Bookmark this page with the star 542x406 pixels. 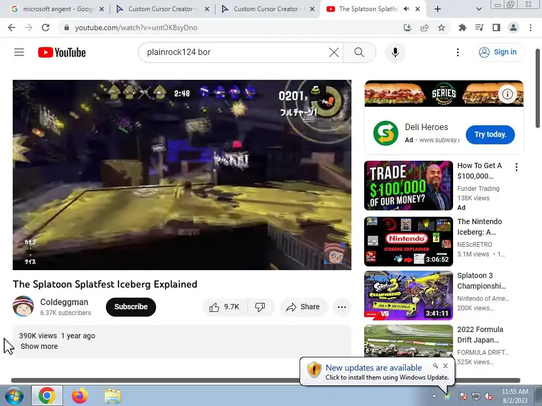(x=441, y=27)
